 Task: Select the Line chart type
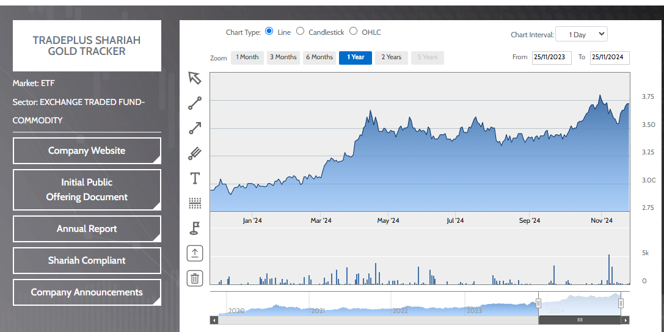269,32
